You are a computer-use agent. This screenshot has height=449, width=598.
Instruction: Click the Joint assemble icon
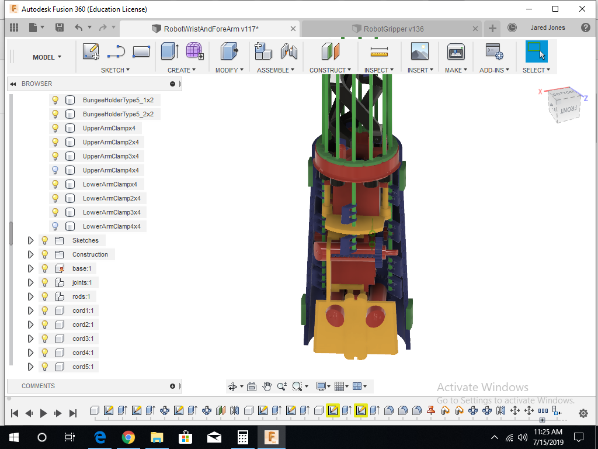288,51
